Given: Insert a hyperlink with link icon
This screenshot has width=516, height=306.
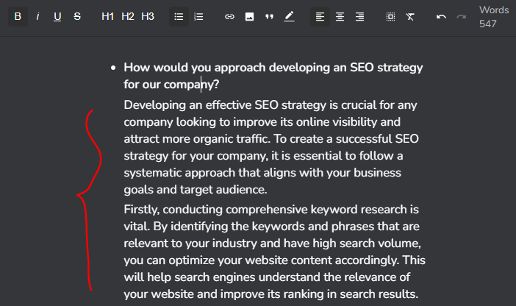Looking at the screenshot, I should [229, 16].
